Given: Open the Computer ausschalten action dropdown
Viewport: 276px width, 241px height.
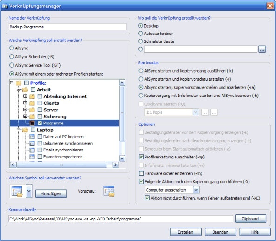Looking at the screenshot, I should click(x=196, y=190).
